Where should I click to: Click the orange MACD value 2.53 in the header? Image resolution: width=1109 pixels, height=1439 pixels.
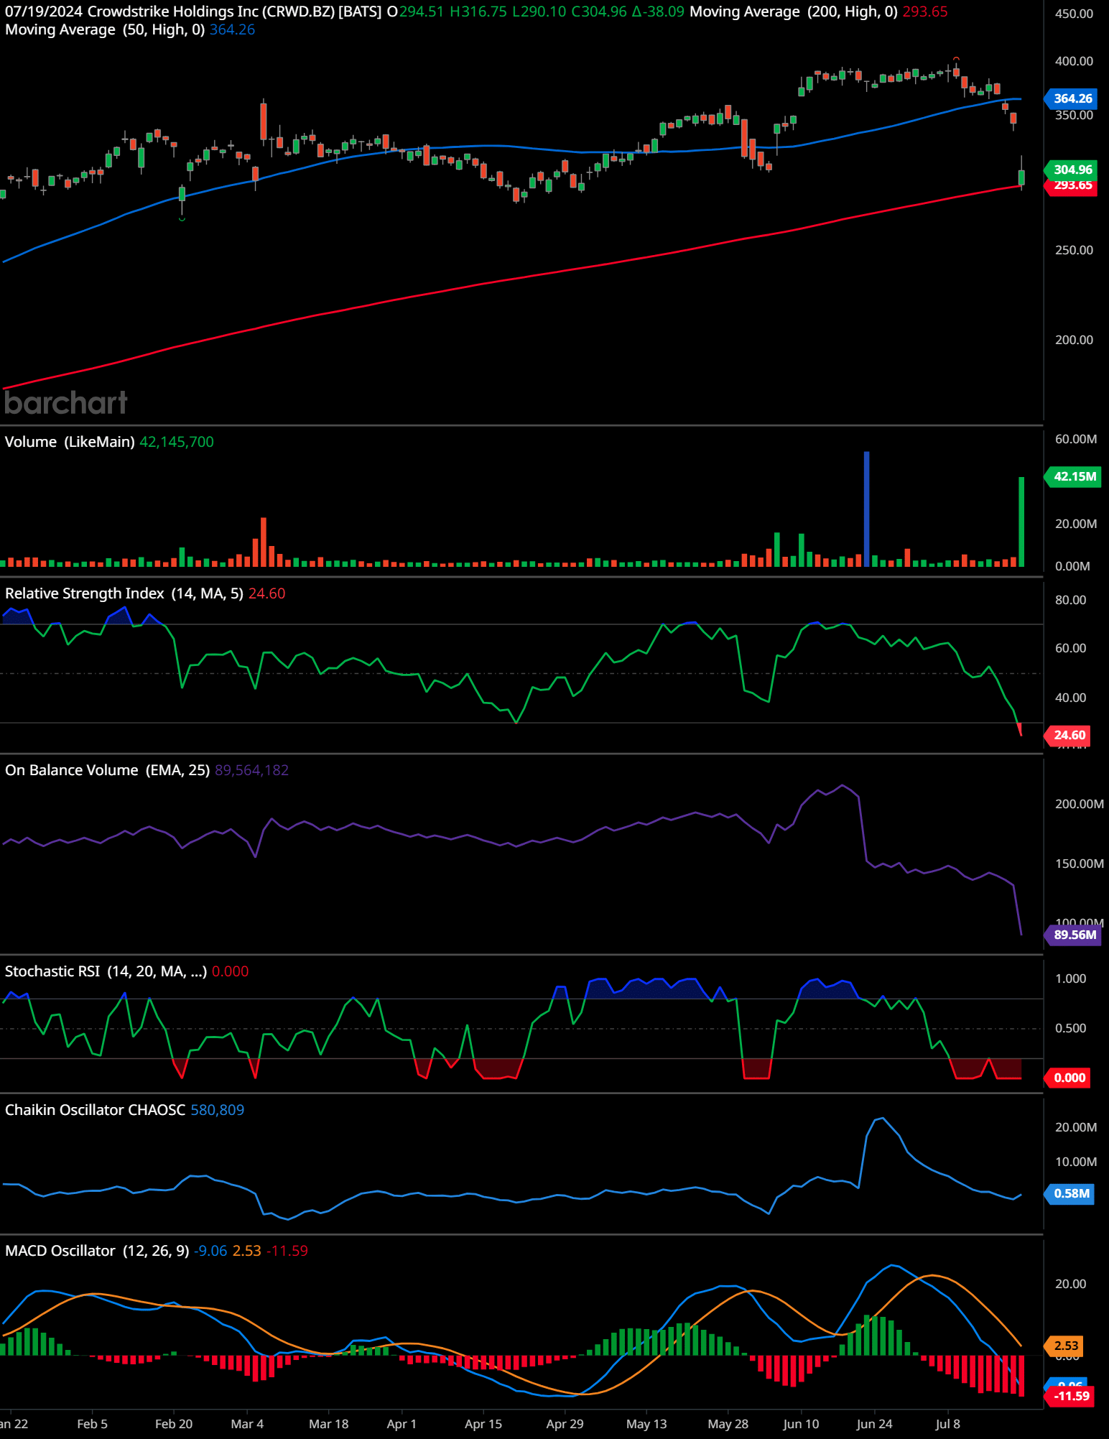coord(247,1251)
